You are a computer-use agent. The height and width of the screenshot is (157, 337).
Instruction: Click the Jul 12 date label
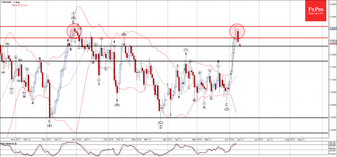270,139
